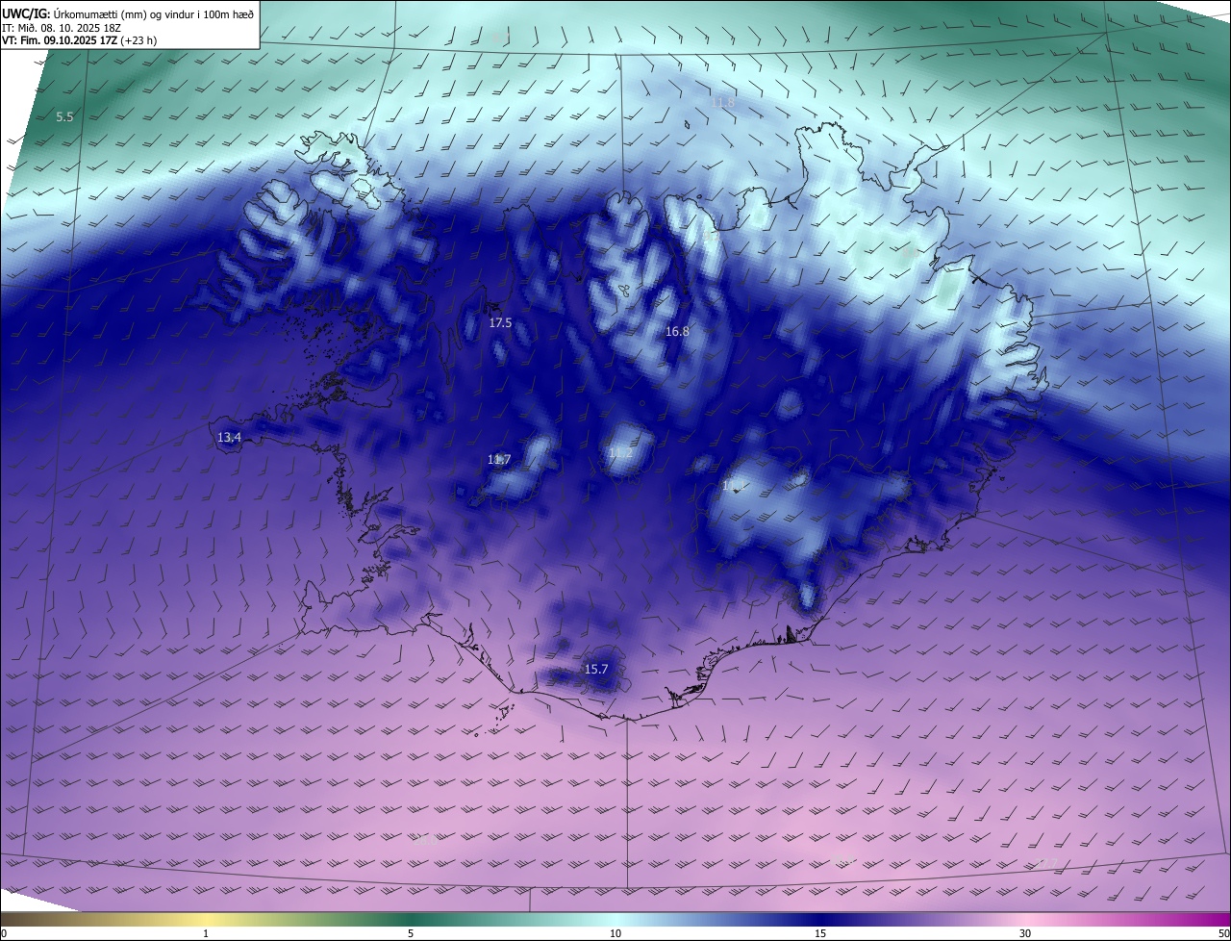The image size is (1231, 941).
Task: Click the legend tick label 10
Action: click(x=615, y=934)
